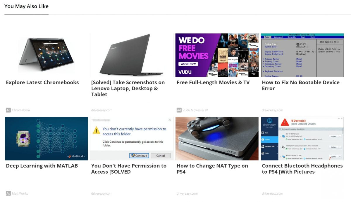Click the Continue button in permission dialog image
The width and height of the screenshot is (351, 202).
click(x=139, y=156)
